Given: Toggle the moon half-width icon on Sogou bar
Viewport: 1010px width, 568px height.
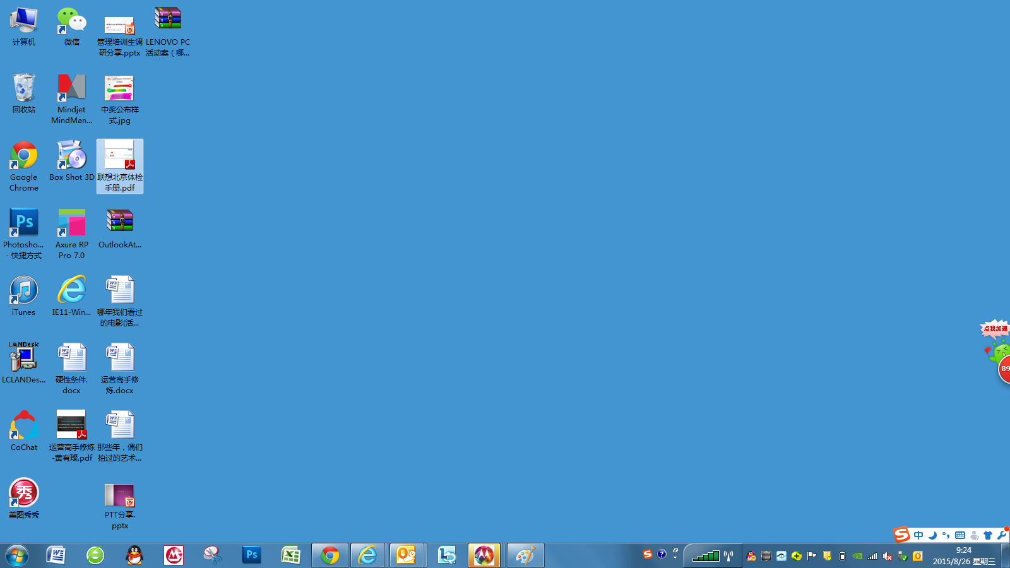Looking at the screenshot, I should point(932,535).
